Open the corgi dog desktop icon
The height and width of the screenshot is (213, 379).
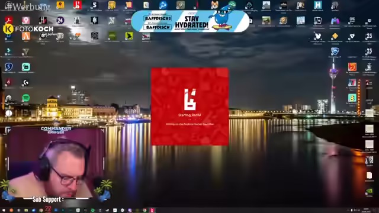(214, 5)
